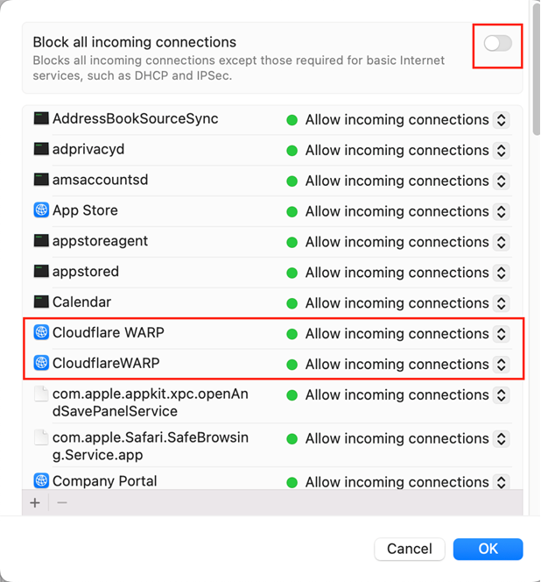Open connection dropdown for amsaccountsd

pos(501,181)
